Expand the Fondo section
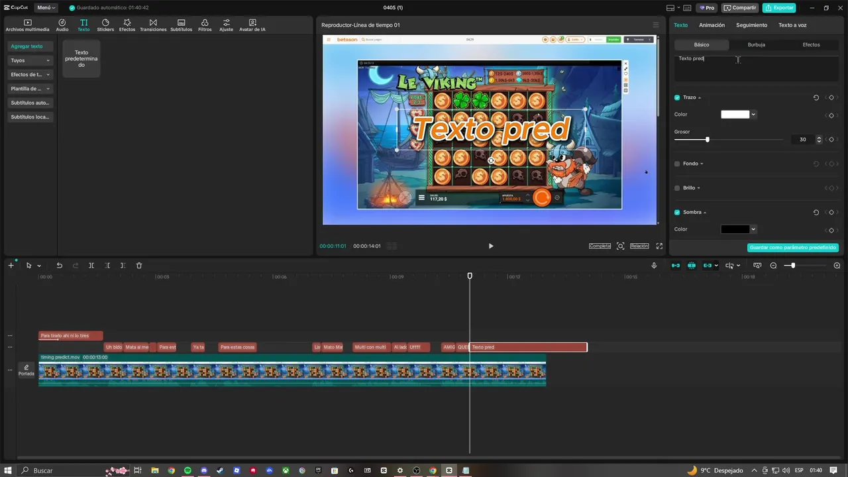Screen dimensions: 848x477 [x=702, y=164]
